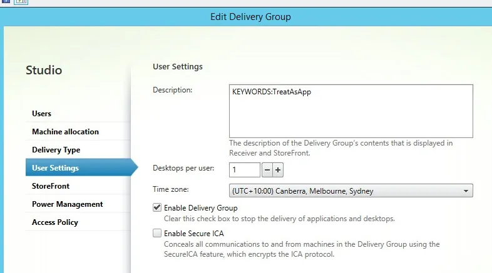Click the Desktops per user label
Image resolution: width=492 pixels, height=273 pixels.
point(183,168)
